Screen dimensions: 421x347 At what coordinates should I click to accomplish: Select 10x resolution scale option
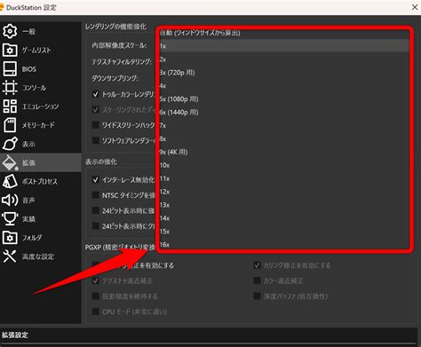[x=284, y=165]
